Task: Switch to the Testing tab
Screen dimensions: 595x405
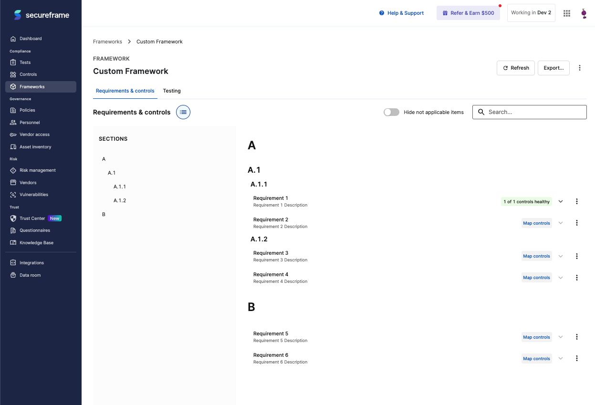Action: (172, 91)
